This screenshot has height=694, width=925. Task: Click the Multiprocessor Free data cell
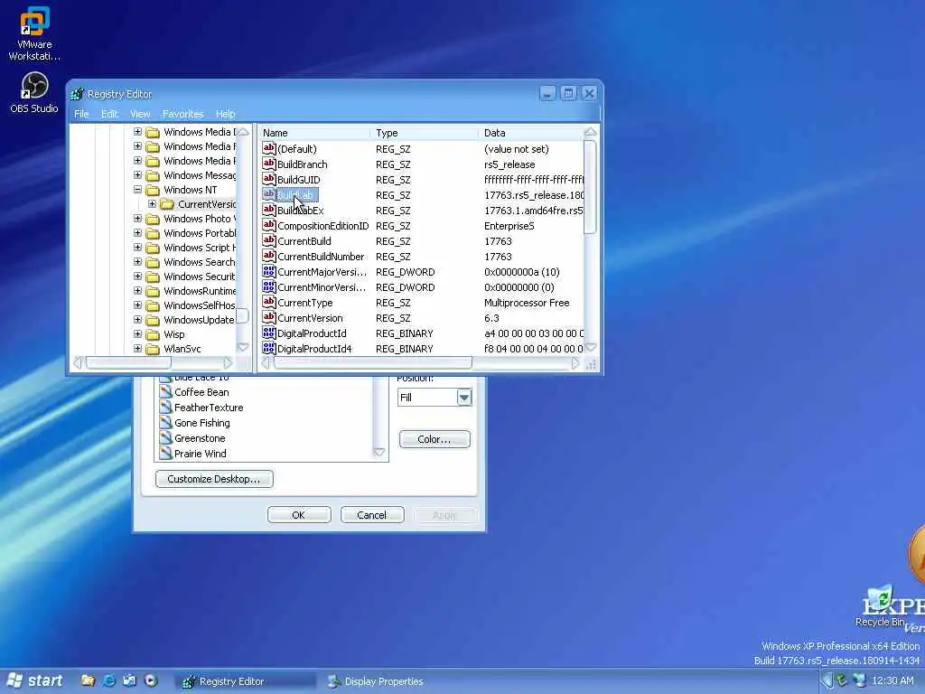(527, 303)
